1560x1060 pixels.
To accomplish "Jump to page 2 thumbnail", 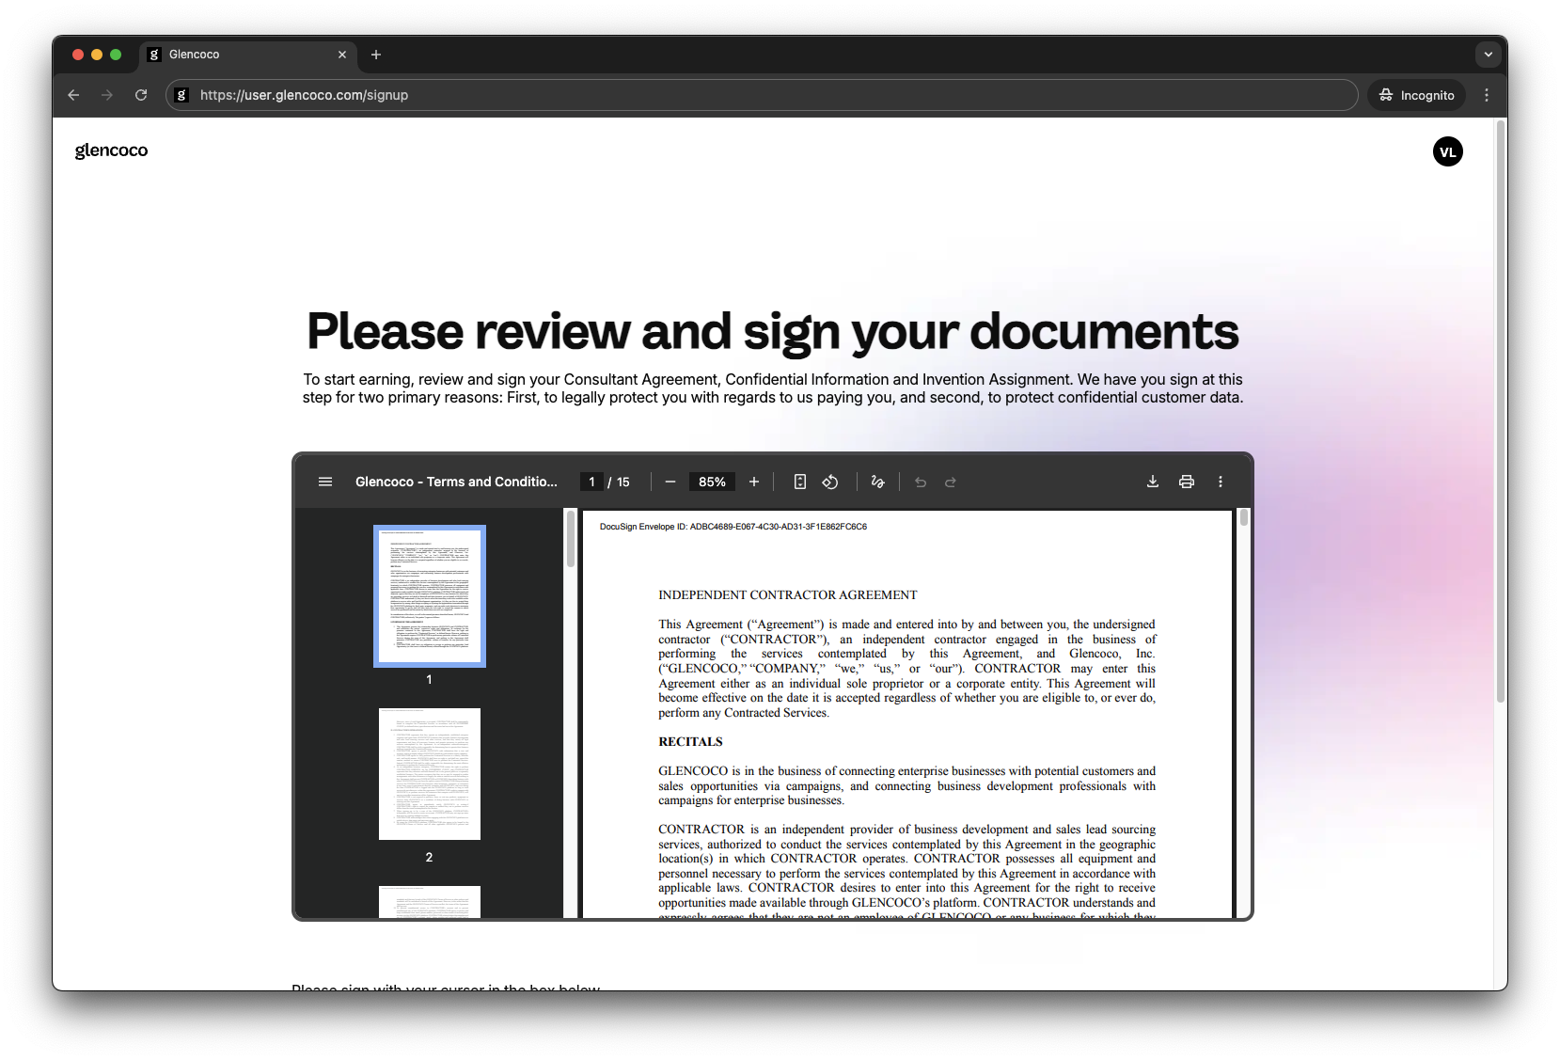I will [x=430, y=774].
